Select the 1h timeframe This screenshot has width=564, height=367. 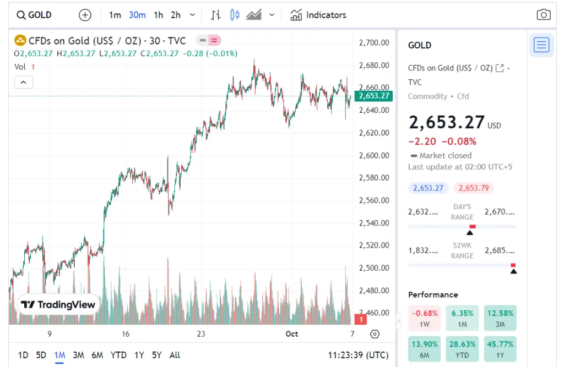158,15
